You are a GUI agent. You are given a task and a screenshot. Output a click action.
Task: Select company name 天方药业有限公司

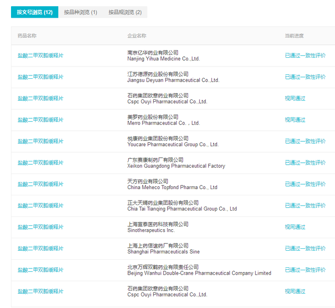(147, 181)
